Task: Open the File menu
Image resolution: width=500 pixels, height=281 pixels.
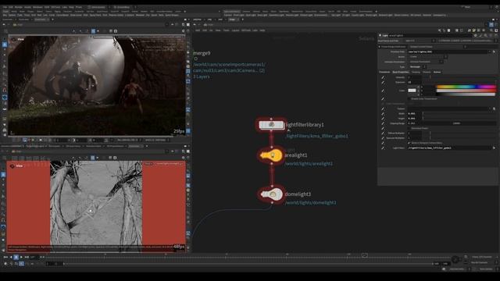Action: (x=5, y=7)
